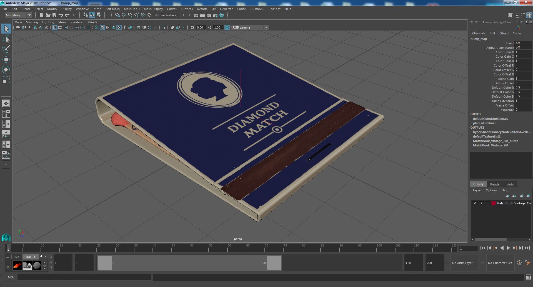Select by component type mode icon

[x=99, y=15]
